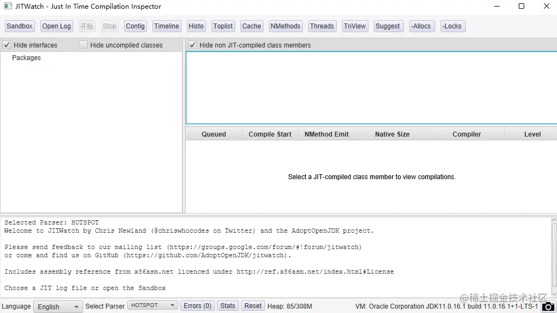Screen dimensions: 557x313
Task: Maximize the JITWatch window
Action: [521, 6]
